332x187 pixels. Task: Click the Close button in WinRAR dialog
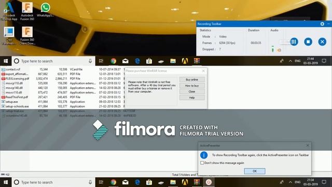[192, 91]
